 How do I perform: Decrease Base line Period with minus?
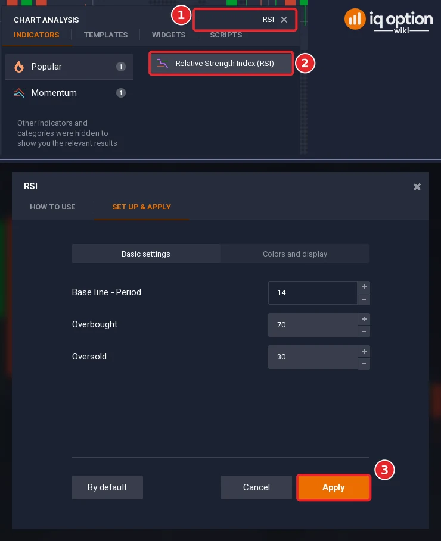click(x=364, y=299)
